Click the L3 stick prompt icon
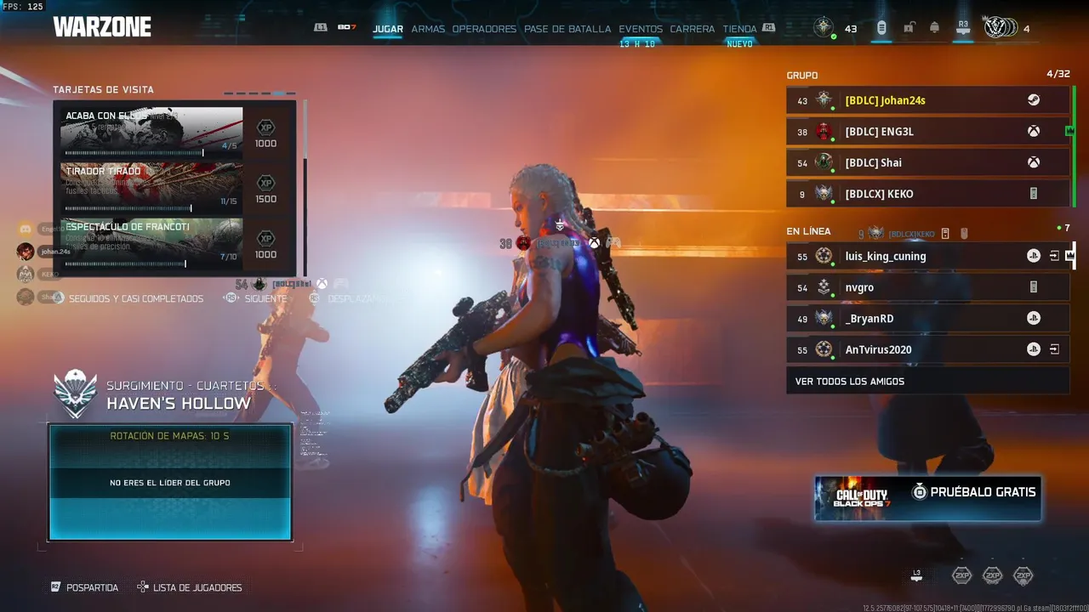Screen dimensions: 1089x612 tap(916, 575)
